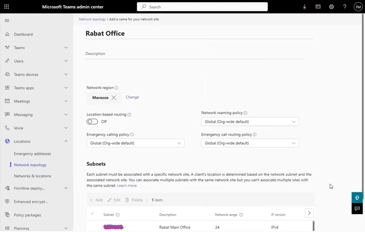Viewport: 365px width, 232px height.
Task: Select all subnets checkmark in header
Action: 92,214
